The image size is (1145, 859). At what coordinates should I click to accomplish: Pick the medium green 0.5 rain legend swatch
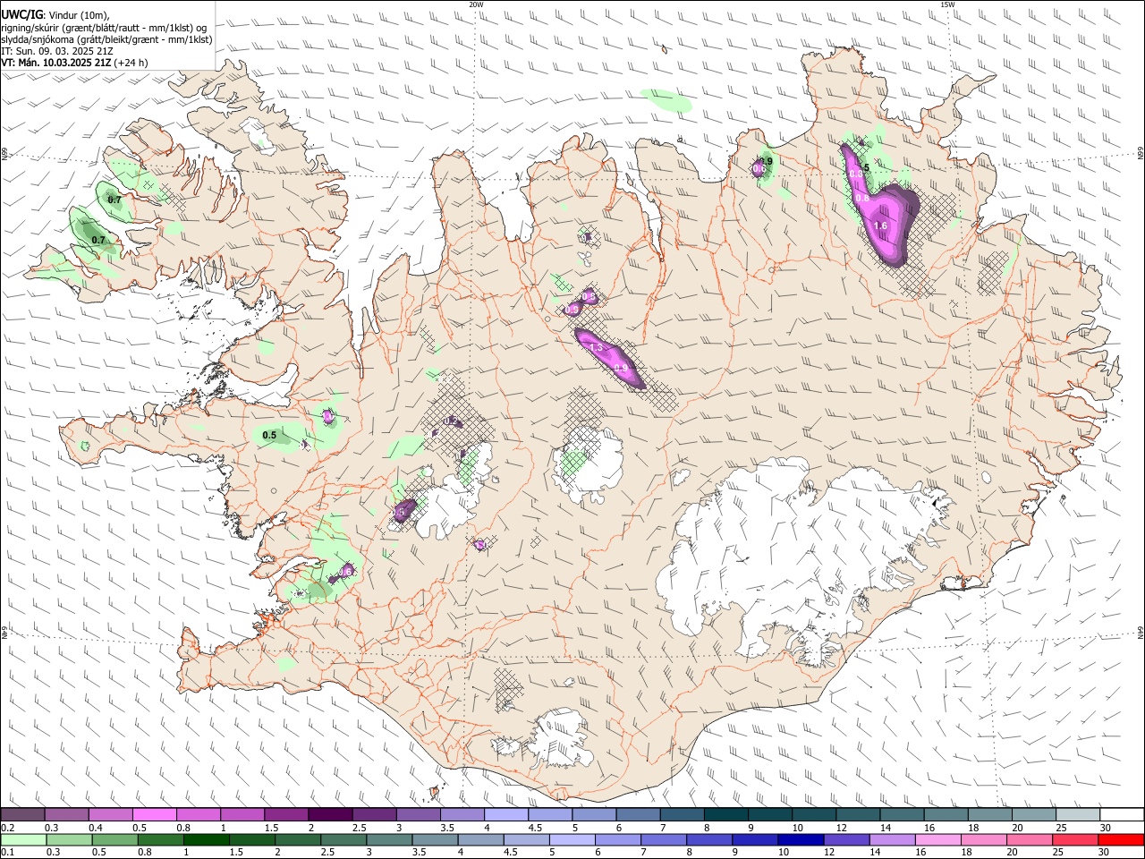(114, 839)
